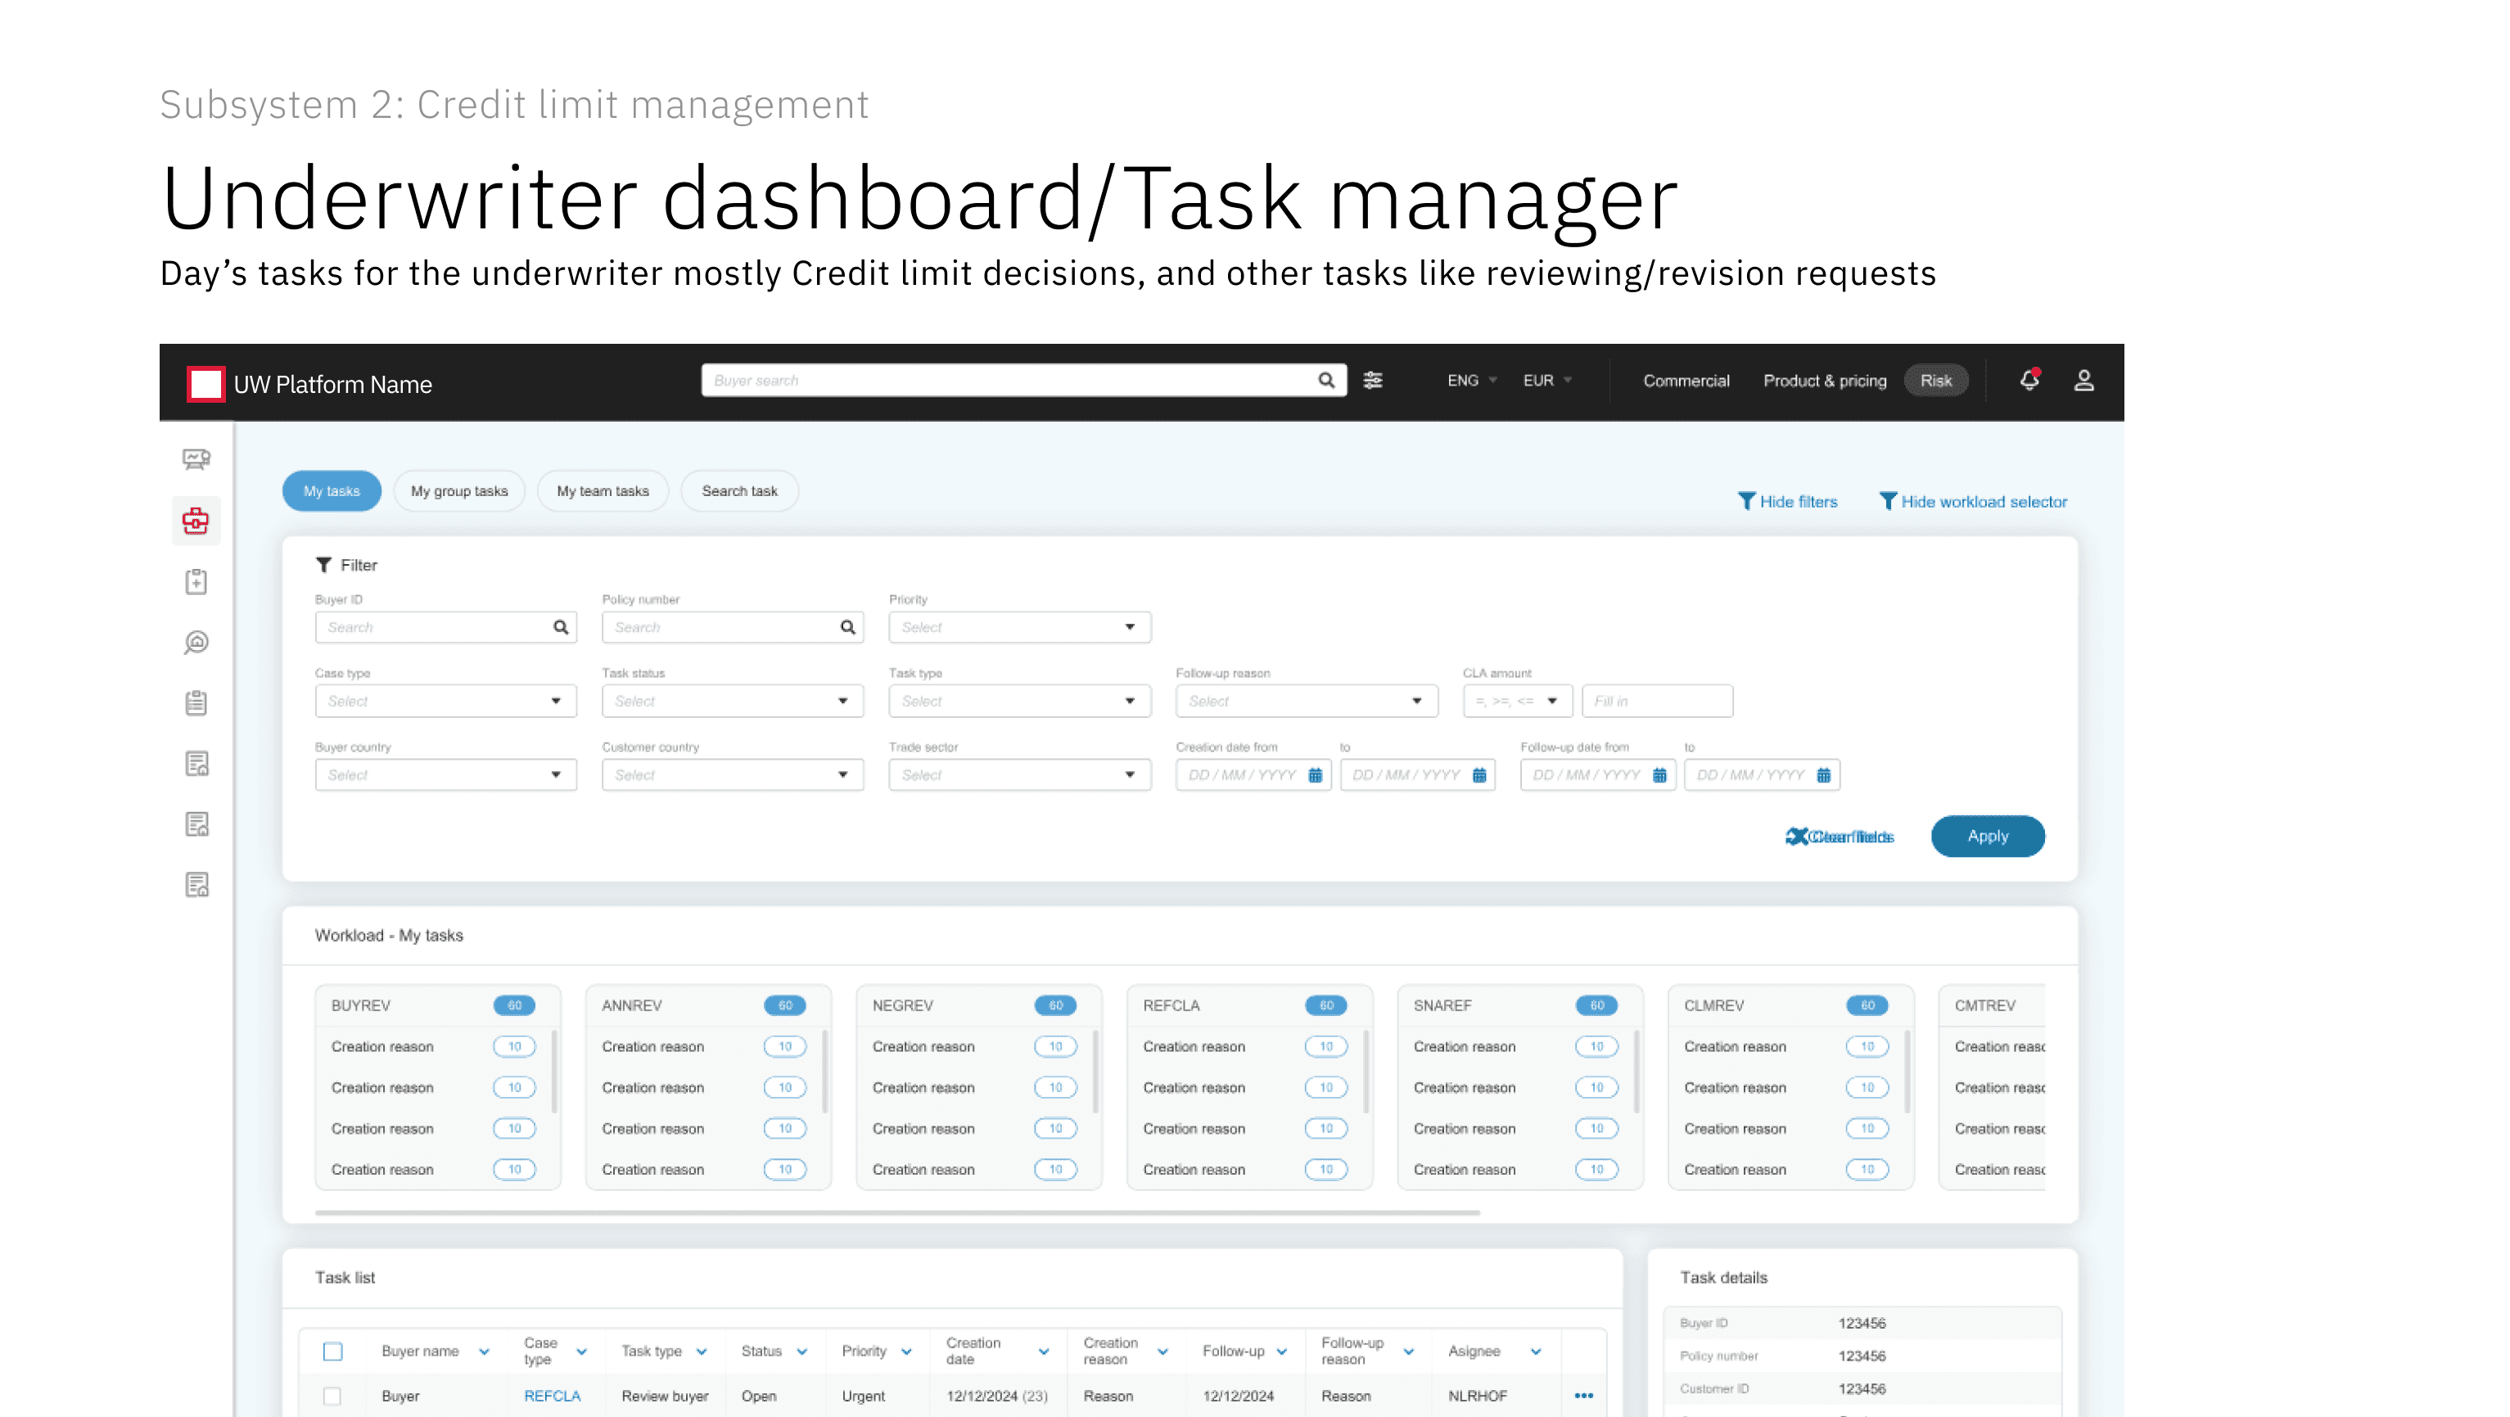Switch to My group tasks tab
Image resolution: width=2510 pixels, height=1417 pixels.
click(x=459, y=490)
